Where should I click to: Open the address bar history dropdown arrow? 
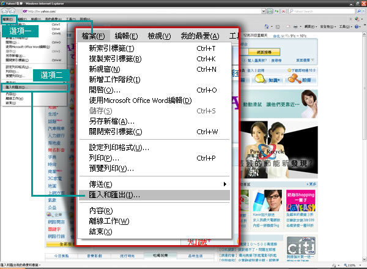coord(264,11)
